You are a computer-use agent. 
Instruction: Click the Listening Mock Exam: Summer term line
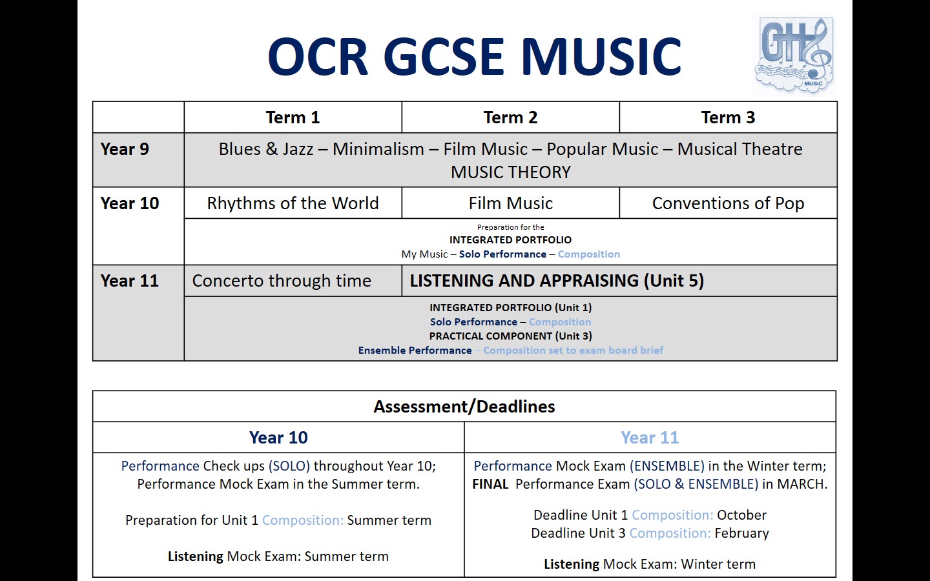point(278,556)
